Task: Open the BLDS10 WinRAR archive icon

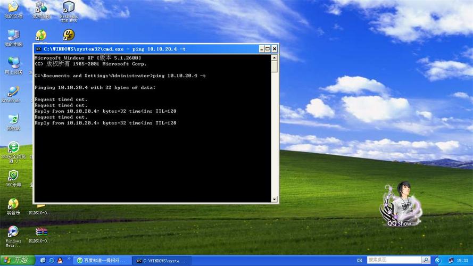Action: (x=41, y=235)
